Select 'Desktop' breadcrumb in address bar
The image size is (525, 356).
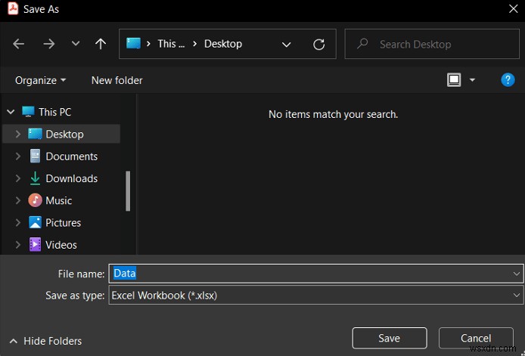(223, 44)
